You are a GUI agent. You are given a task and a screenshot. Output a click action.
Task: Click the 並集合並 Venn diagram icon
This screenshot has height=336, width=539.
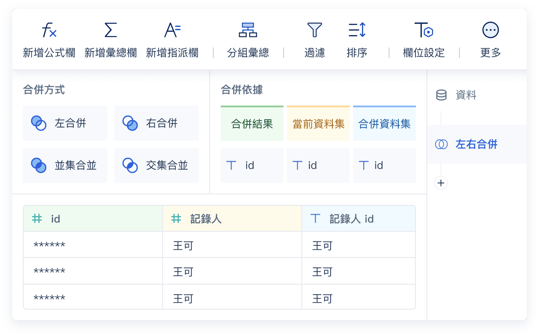39,165
